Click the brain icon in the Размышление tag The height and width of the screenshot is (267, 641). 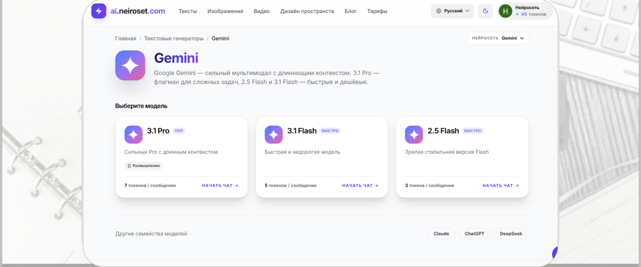pyautogui.click(x=129, y=166)
